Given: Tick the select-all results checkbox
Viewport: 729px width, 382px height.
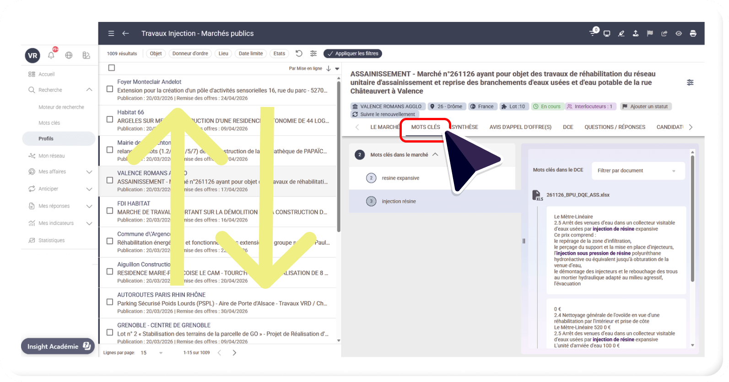Looking at the screenshot, I should click(x=111, y=68).
